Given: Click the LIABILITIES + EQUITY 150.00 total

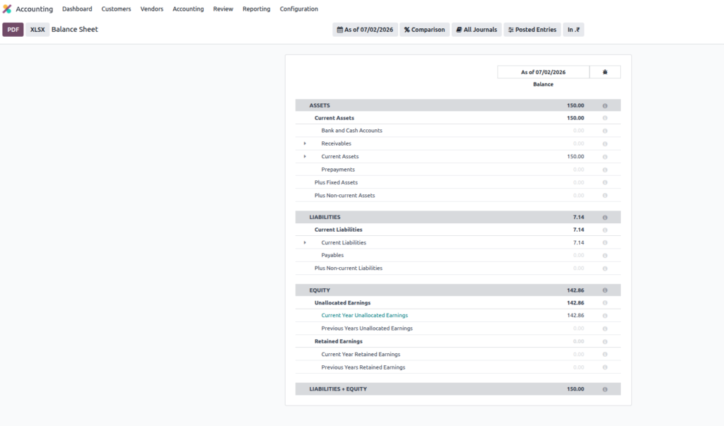Looking at the screenshot, I should 576,389.
